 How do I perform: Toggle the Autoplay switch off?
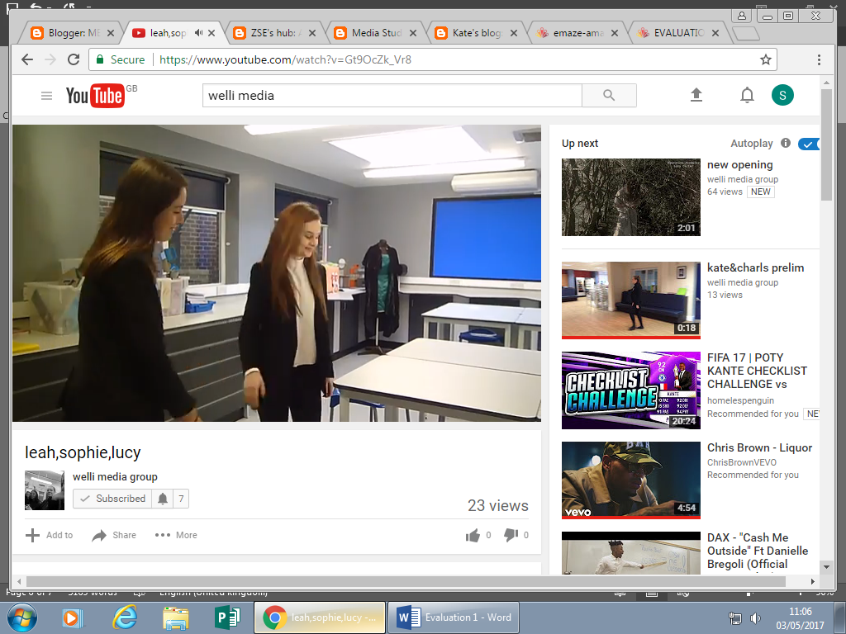pos(808,144)
